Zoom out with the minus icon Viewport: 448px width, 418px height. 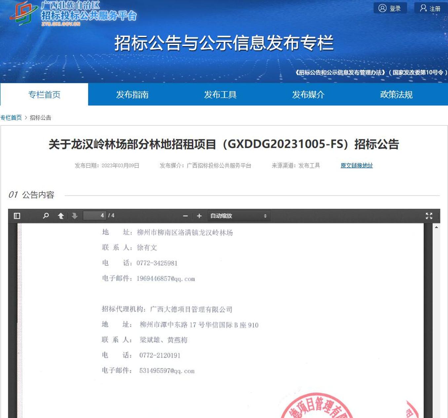coord(185,216)
